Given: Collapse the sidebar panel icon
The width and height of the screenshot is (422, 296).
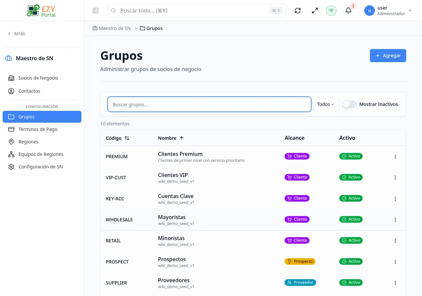Looking at the screenshot, I should point(96,11).
